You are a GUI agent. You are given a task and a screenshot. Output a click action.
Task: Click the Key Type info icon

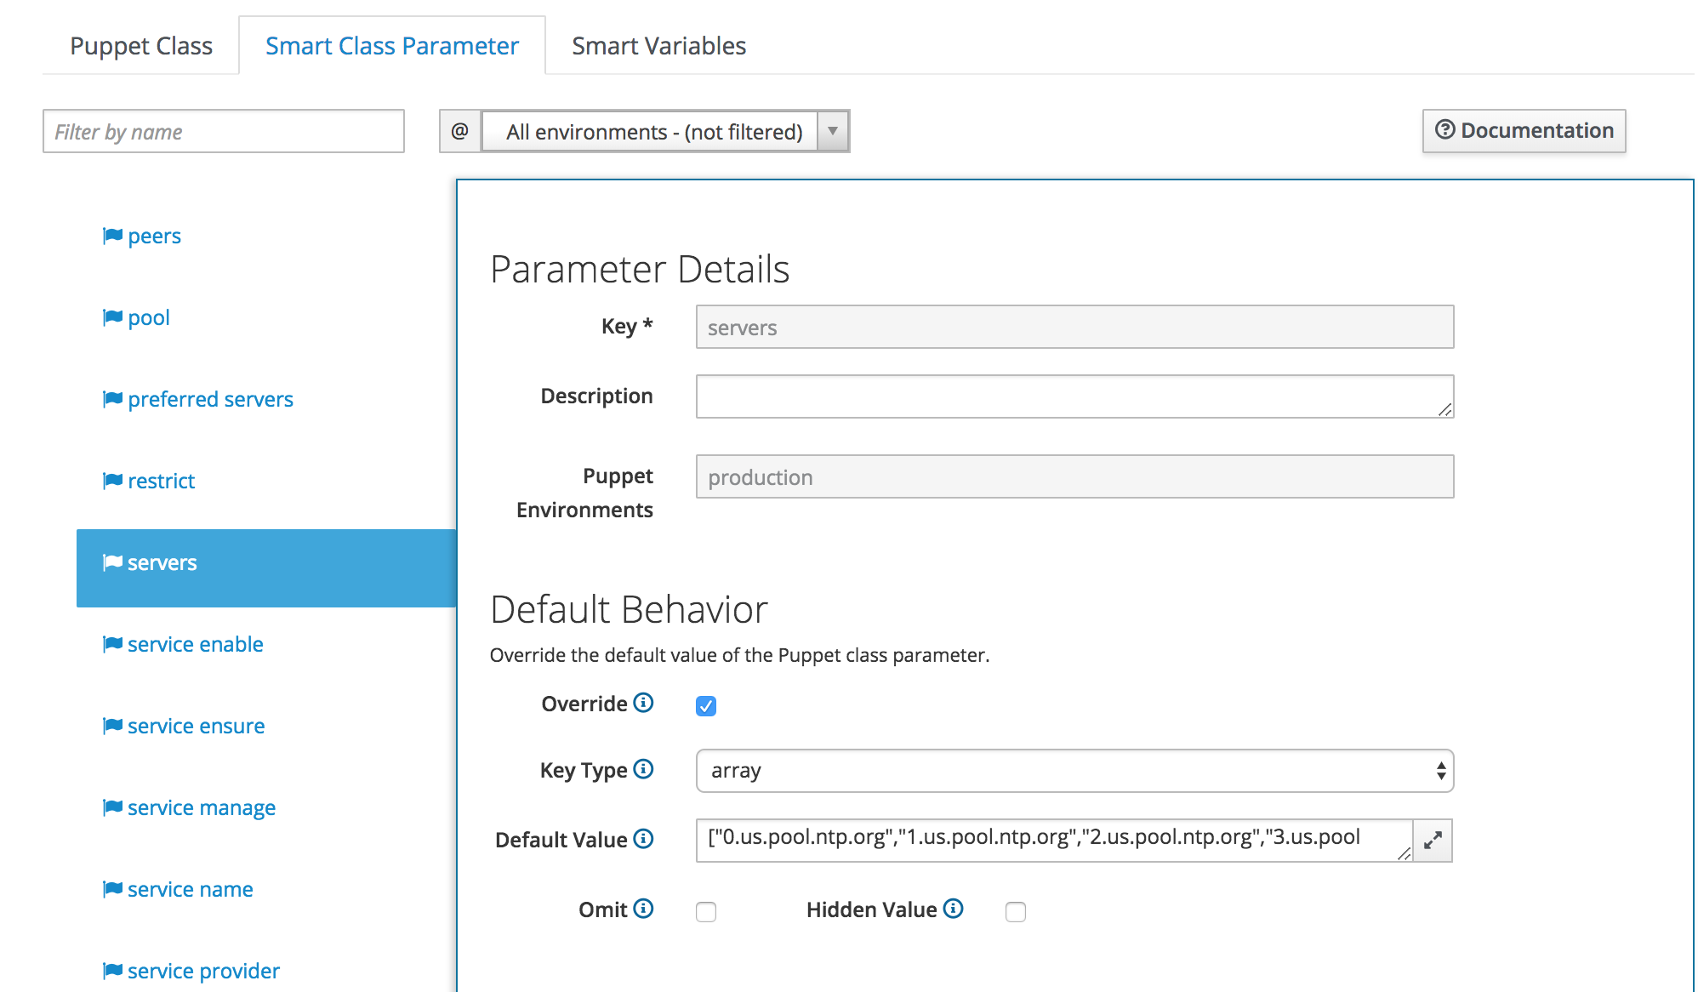tap(644, 769)
